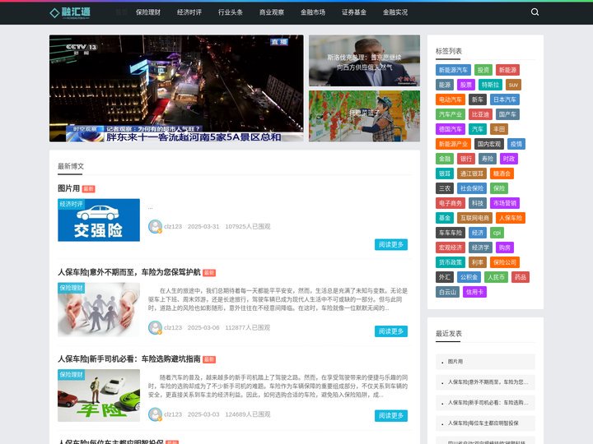Select the red 新能源 tag

507,70
